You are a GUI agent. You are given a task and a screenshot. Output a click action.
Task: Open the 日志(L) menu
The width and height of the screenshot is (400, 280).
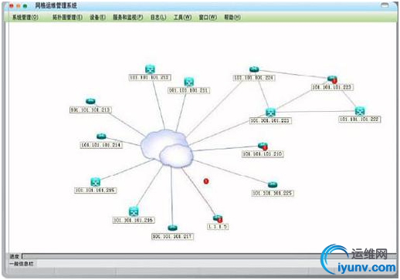pyautogui.click(x=158, y=17)
